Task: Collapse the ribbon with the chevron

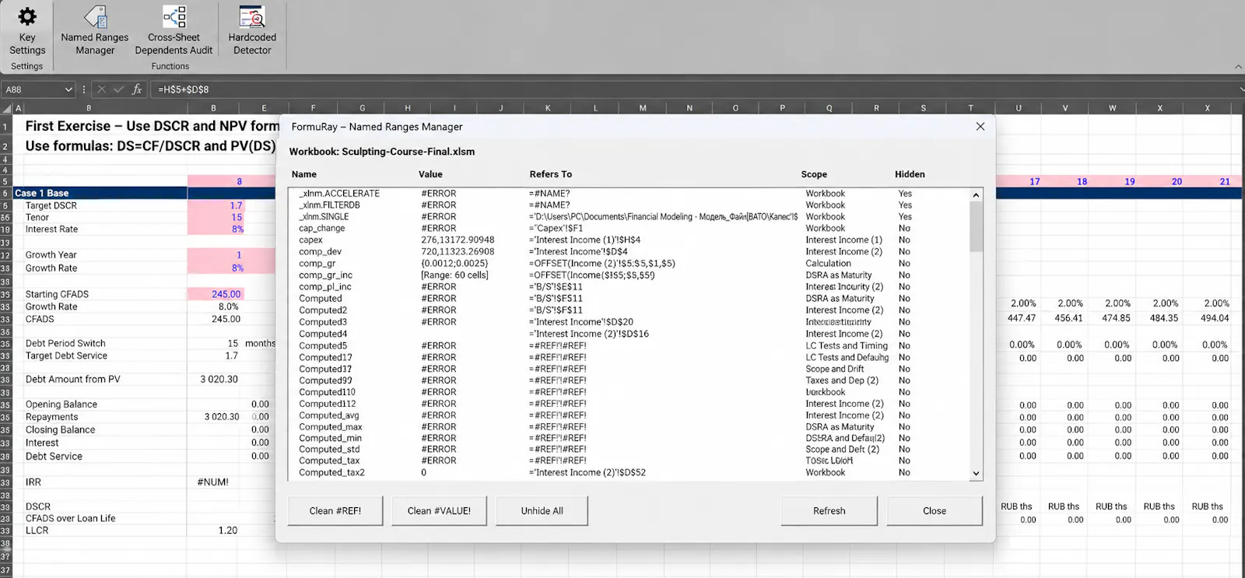Action: coord(1238,67)
